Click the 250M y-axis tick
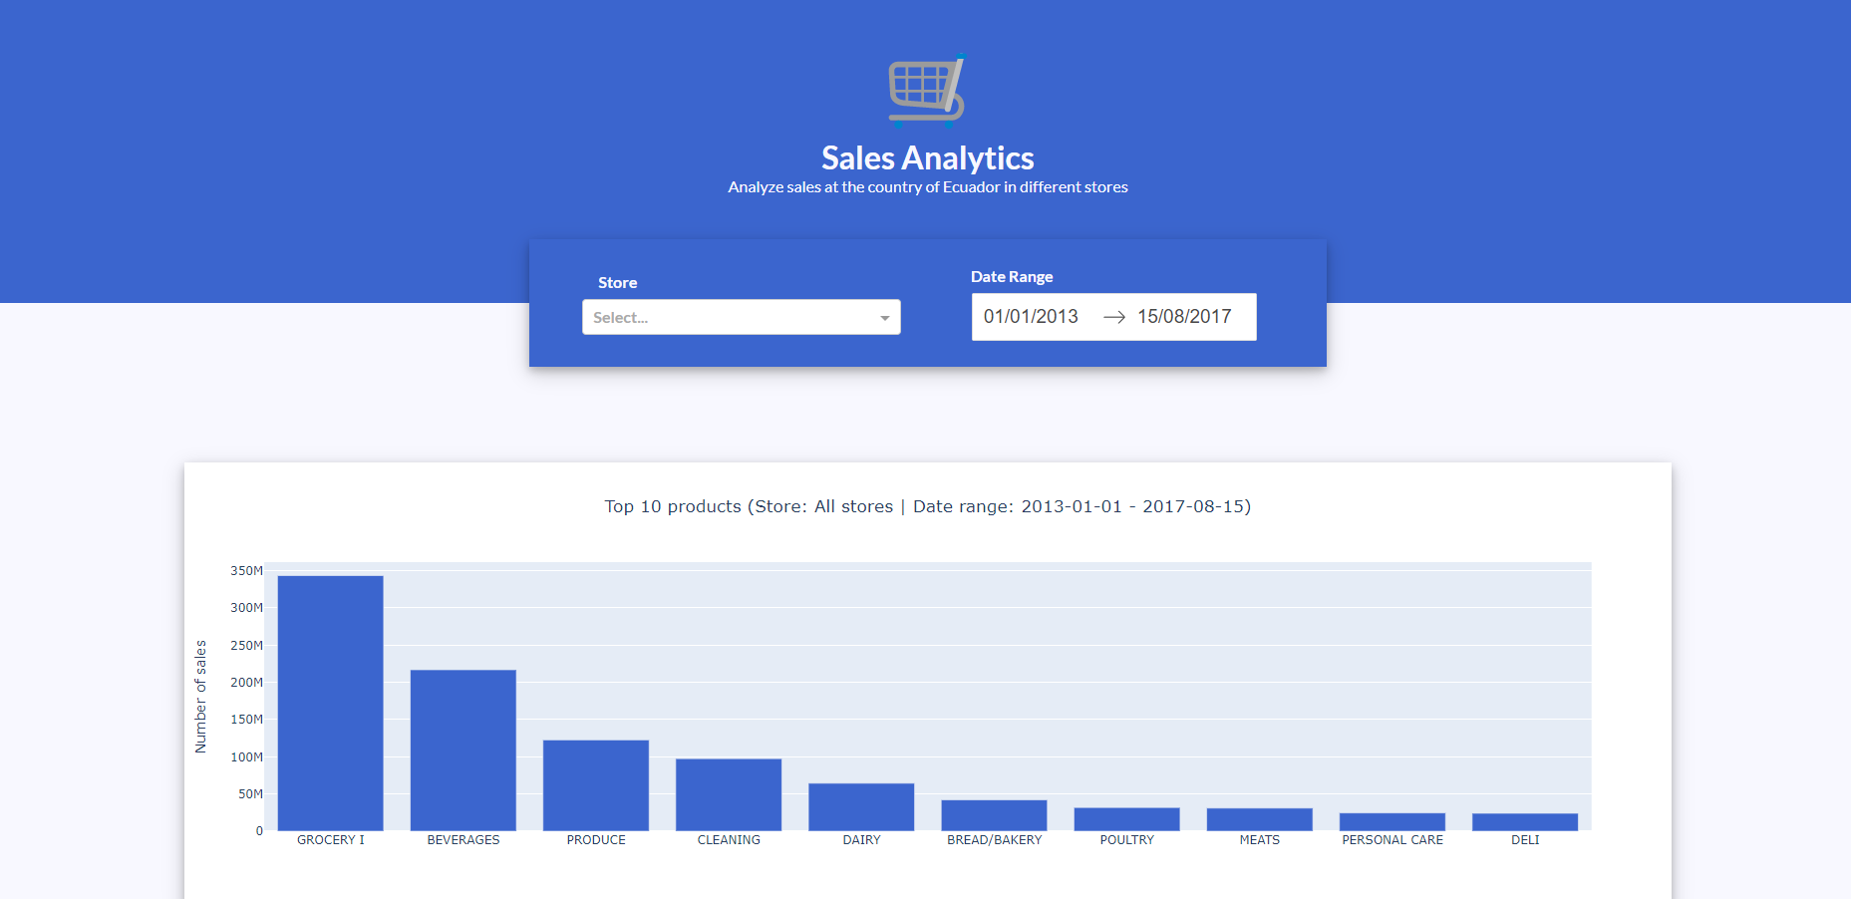Viewport: 1851px width, 899px height. (x=246, y=646)
